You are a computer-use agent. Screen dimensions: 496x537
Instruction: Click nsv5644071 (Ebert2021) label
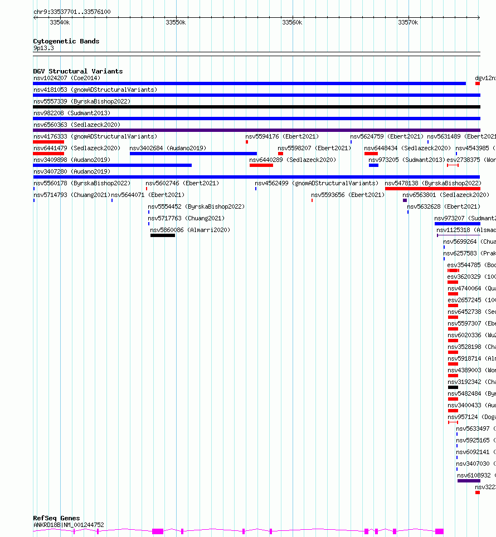148,195
